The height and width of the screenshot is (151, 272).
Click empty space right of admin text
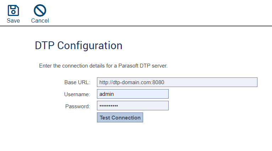141,94
